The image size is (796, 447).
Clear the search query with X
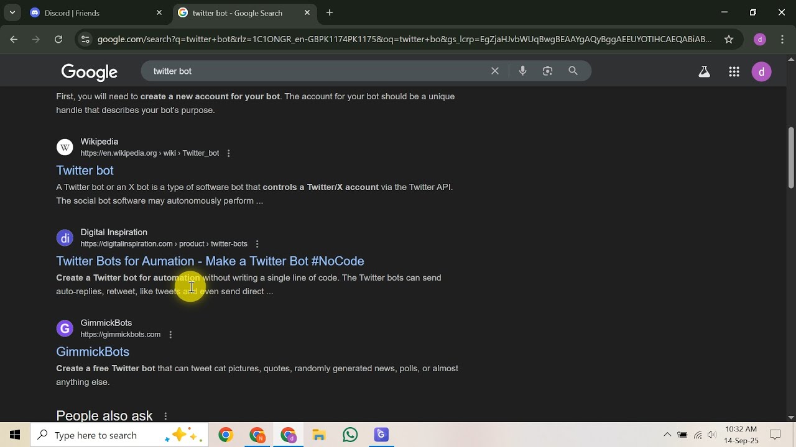tap(495, 71)
